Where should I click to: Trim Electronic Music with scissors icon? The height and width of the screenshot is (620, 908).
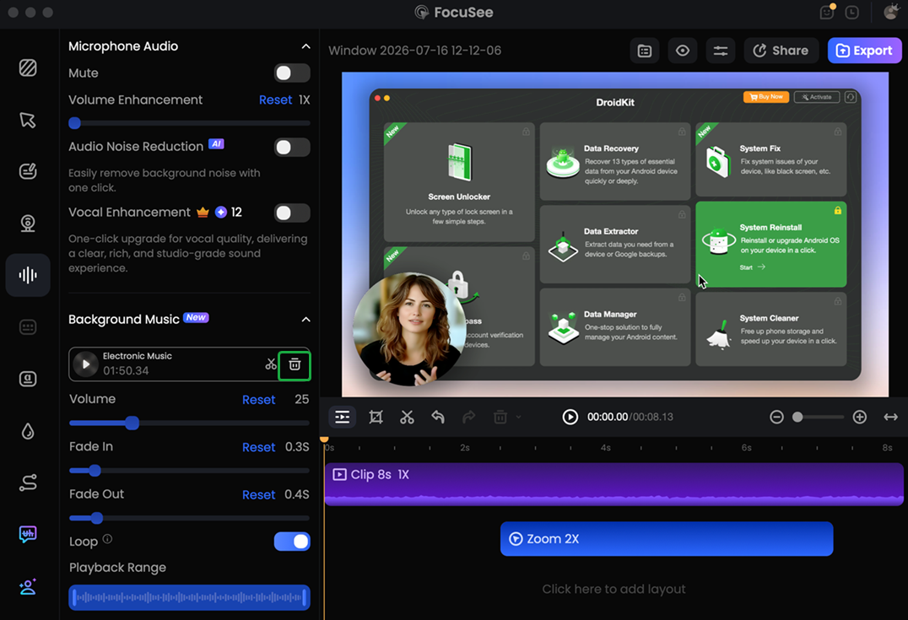coord(271,364)
